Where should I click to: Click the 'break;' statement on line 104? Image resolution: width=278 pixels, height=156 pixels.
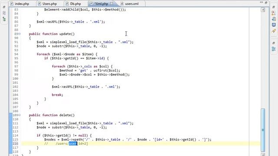pyautogui.click(x=57, y=95)
